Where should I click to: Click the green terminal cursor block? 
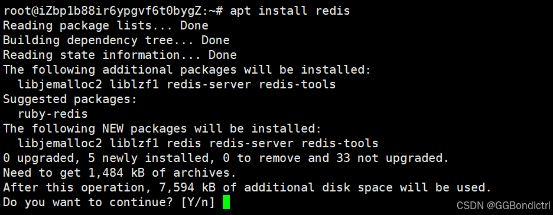point(226,203)
